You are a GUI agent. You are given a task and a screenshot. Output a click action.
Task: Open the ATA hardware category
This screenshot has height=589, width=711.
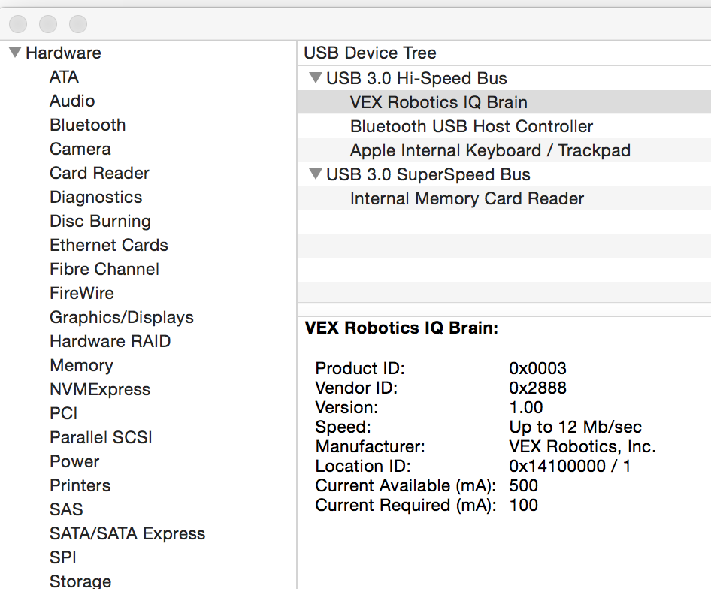(64, 77)
